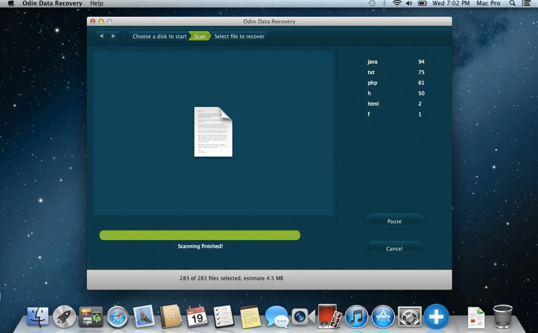Open Notes in the Dock

coord(250,317)
